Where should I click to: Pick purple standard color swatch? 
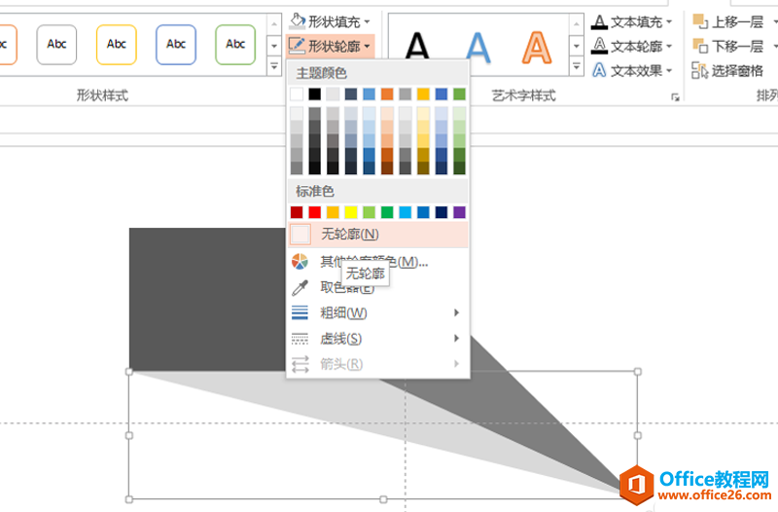459,212
